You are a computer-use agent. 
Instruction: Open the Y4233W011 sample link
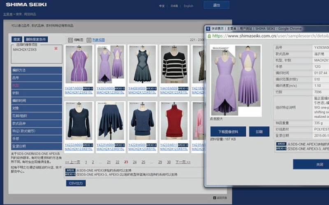point(169,145)
